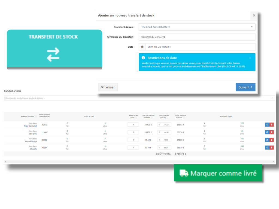The image size is (279, 209).
Task: Dismiss the Restrictions de date alert
Action: [x=250, y=58]
